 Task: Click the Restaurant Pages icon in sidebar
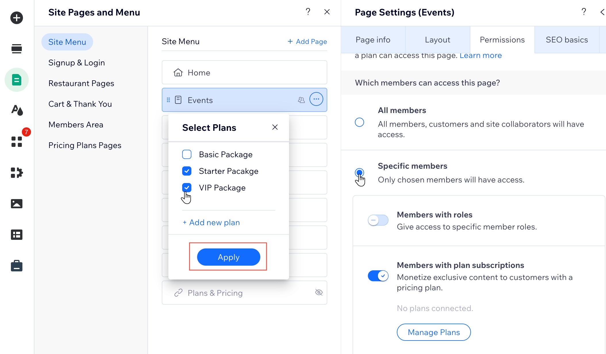[81, 83]
